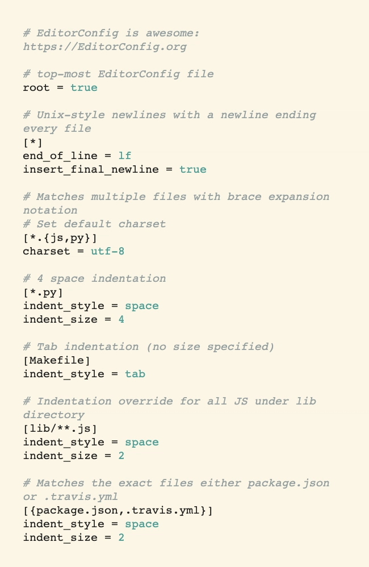
Task: Click 'space' value under lib/**.js section
Action: tap(142, 443)
